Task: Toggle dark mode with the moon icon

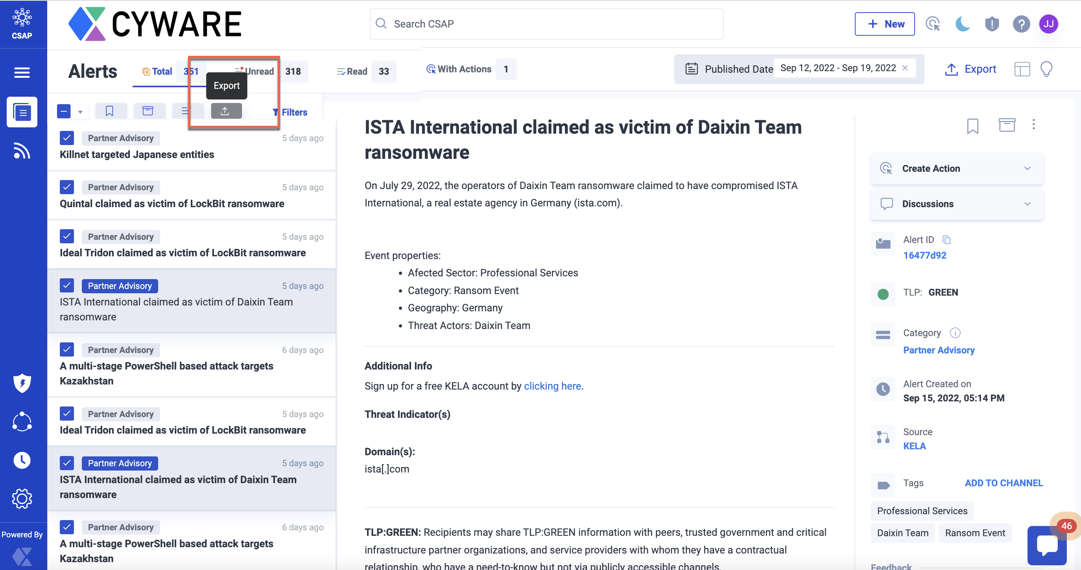Action: (962, 24)
